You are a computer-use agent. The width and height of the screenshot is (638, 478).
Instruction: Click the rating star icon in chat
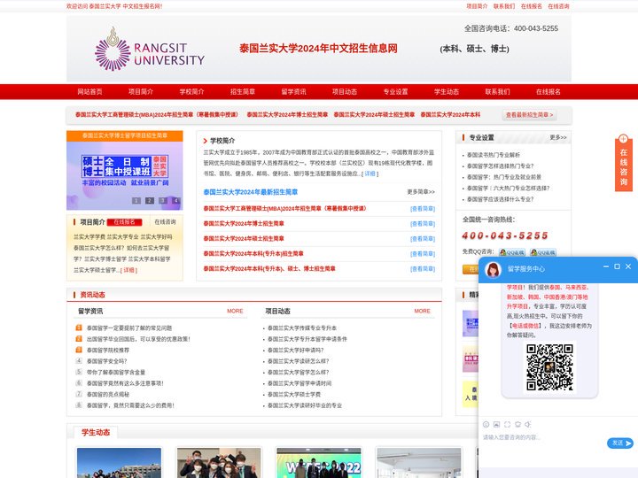(517, 424)
